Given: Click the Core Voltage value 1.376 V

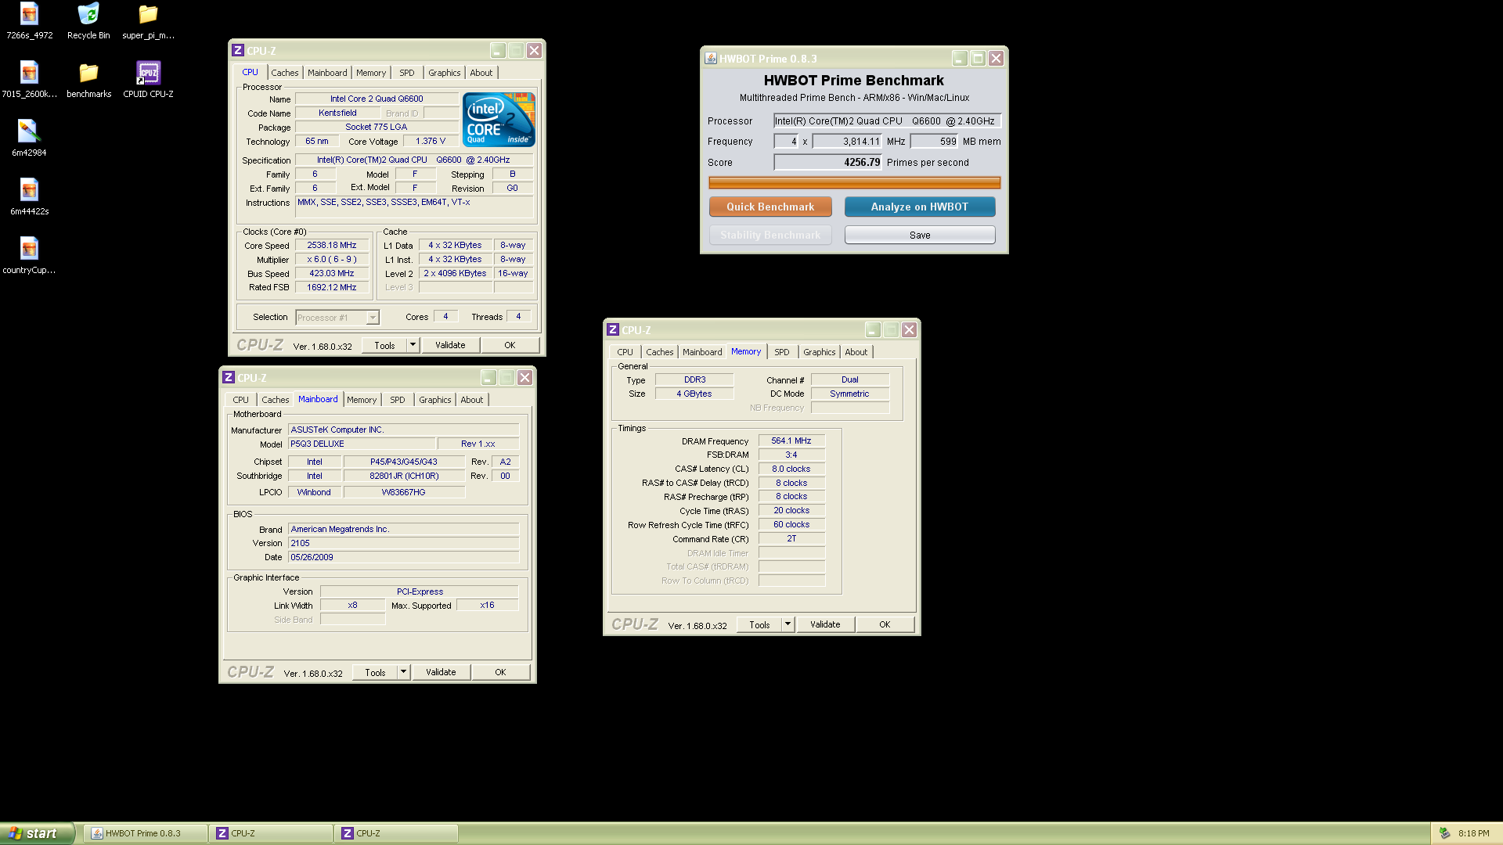Looking at the screenshot, I should [x=431, y=141].
